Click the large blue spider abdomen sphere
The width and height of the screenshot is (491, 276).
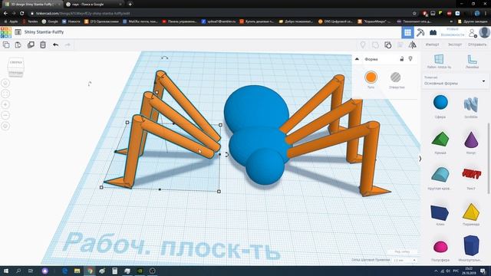click(256, 108)
